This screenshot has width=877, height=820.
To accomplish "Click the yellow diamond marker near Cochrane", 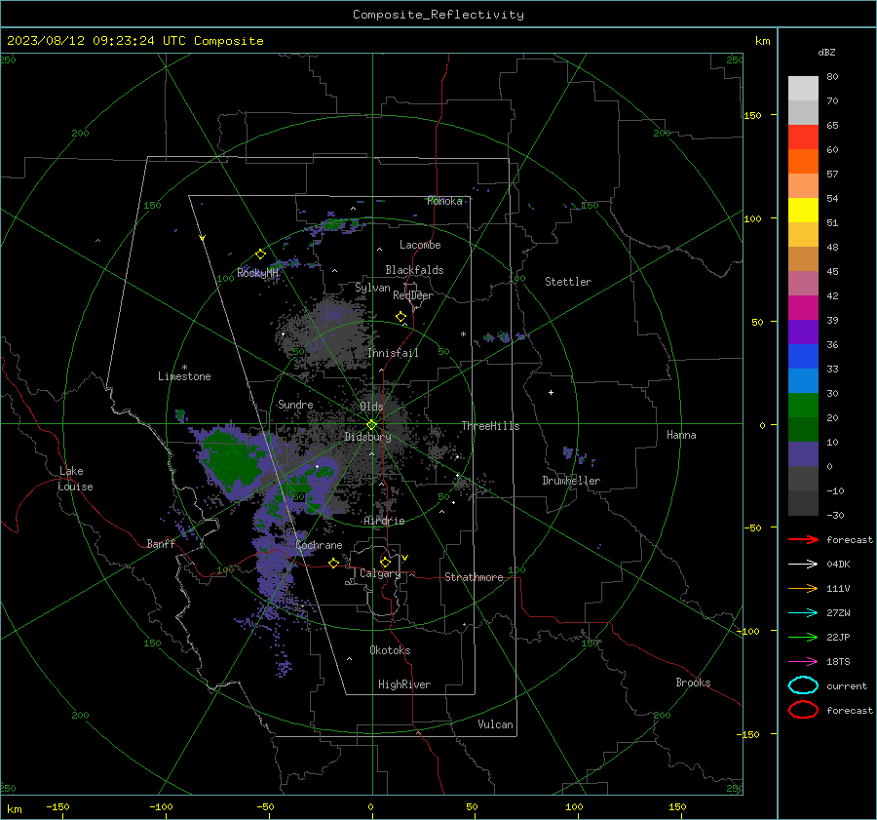I will pos(334,563).
